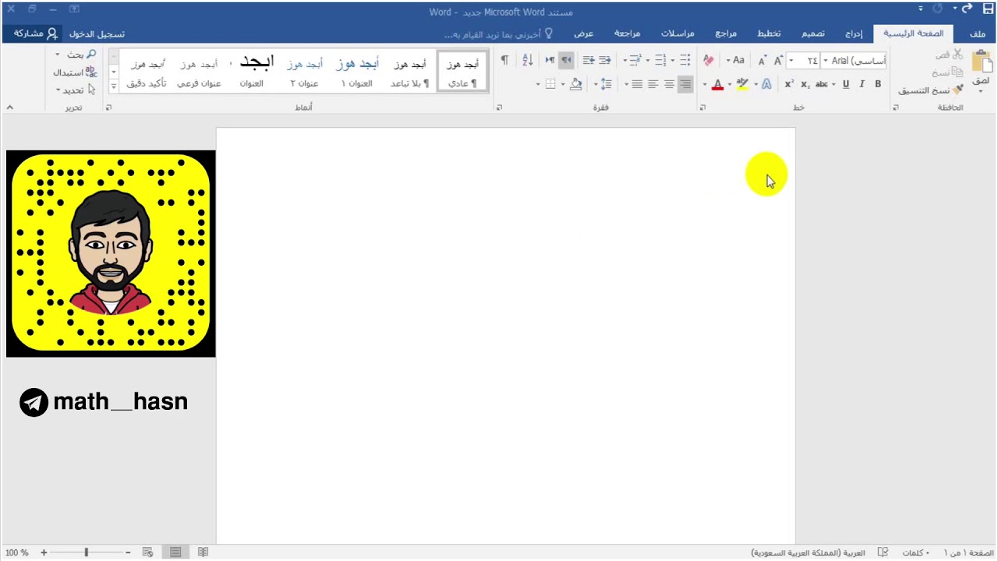Click Share (مشاركة) button

(x=35, y=34)
